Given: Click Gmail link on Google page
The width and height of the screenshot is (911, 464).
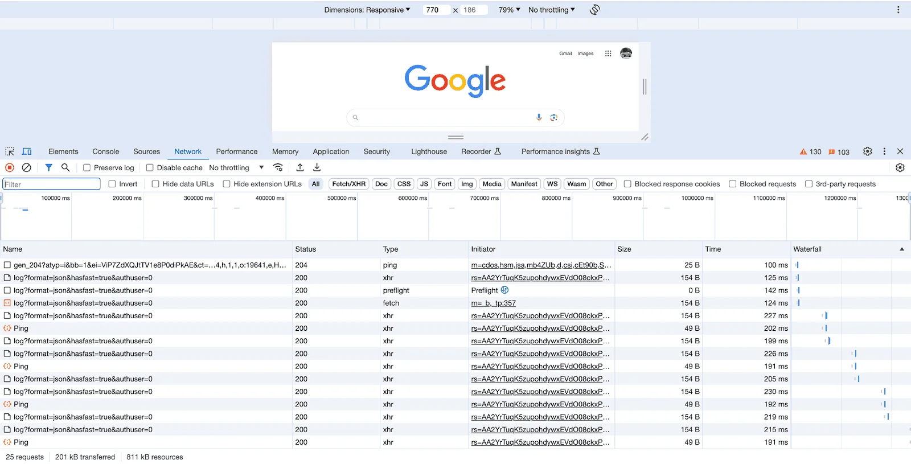Looking at the screenshot, I should tap(565, 54).
